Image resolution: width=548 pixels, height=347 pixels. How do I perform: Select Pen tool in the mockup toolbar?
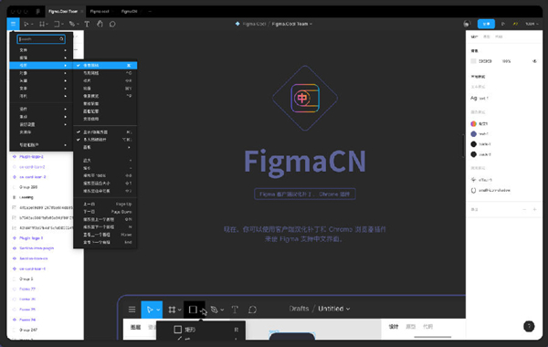[215, 310]
